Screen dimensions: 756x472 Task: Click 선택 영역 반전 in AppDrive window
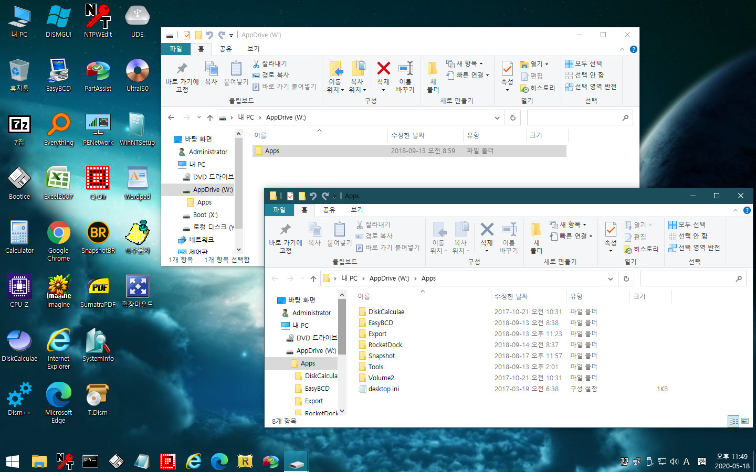pos(591,87)
